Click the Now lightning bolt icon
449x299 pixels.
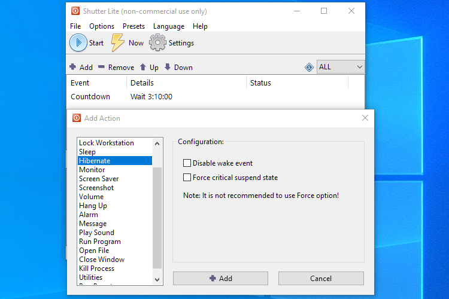pyautogui.click(x=117, y=42)
